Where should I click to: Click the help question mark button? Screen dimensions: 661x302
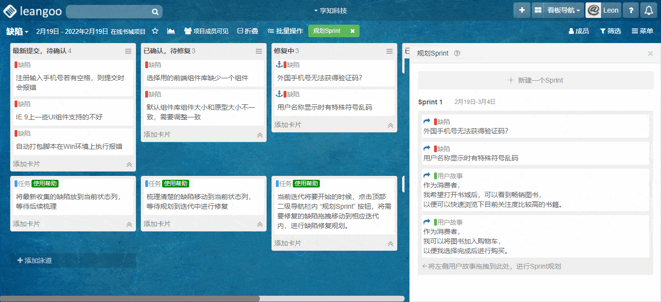tap(631, 10)
